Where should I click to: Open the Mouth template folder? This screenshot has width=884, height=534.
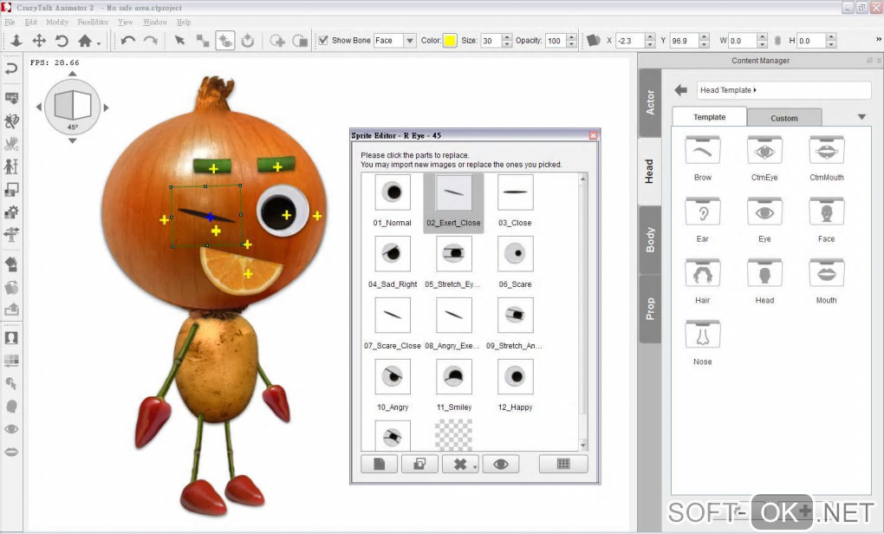click(826, 274)
